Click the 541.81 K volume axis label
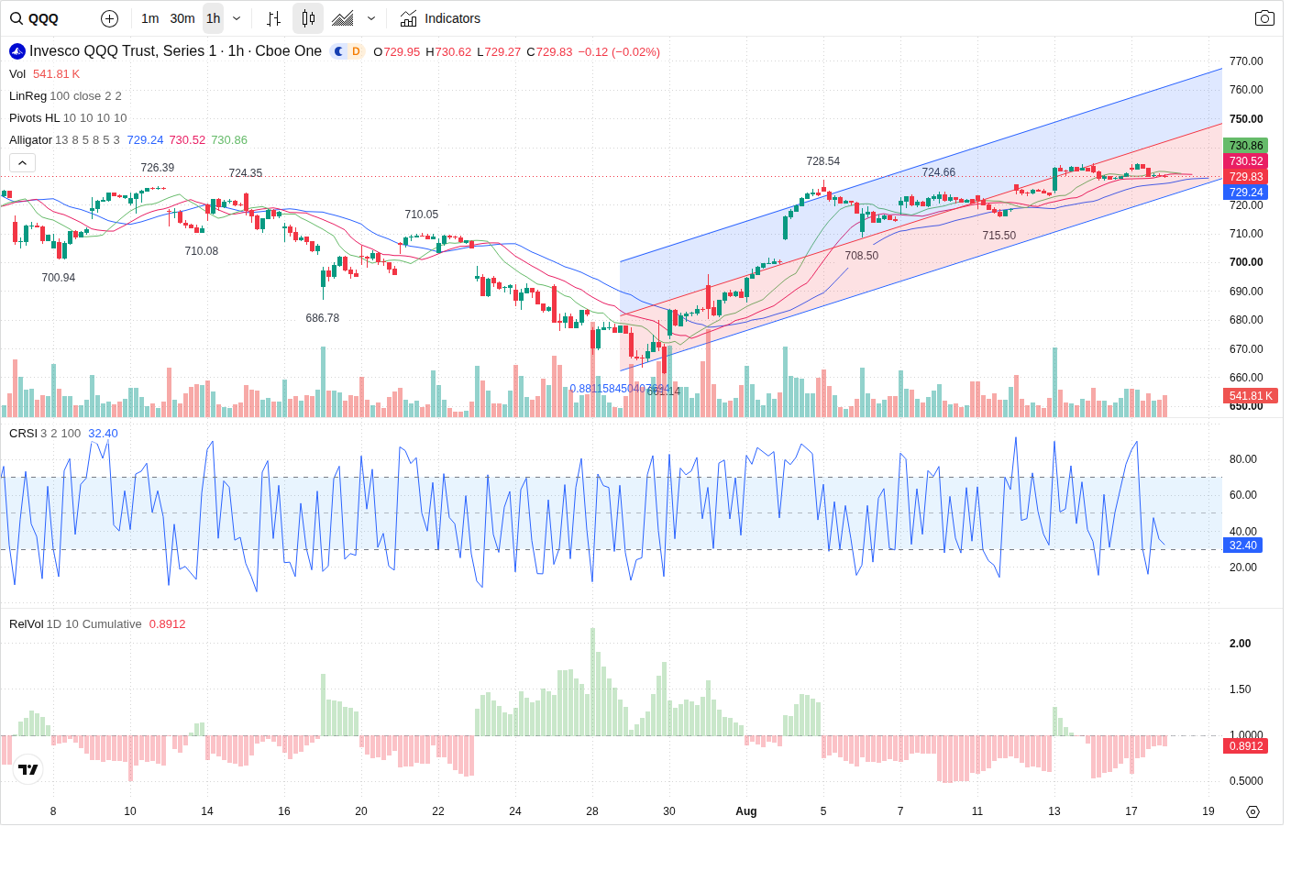The width and height of the screenshot is (1302, 871). pyautogui.click(x=1251, y=396)
